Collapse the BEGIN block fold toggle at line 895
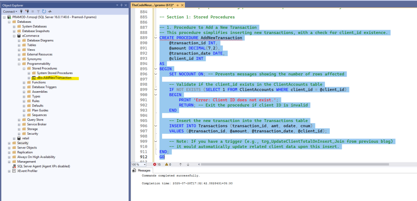This screenshot has width=417, height=201. point(156,69)
